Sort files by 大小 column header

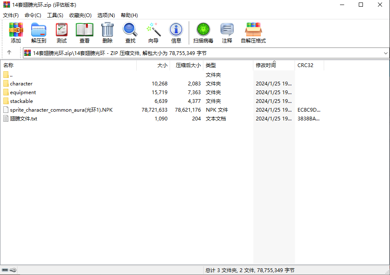click(162, 65)
